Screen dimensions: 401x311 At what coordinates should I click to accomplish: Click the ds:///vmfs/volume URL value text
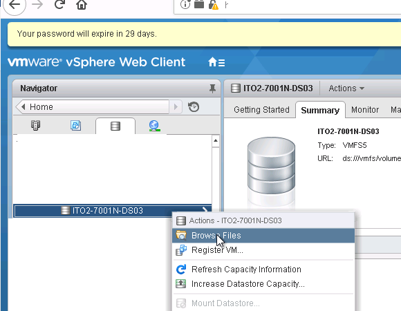tap(371, 158)
